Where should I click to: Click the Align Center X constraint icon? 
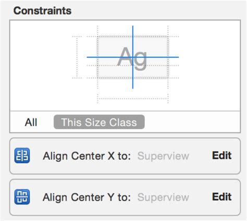click(x=22, y=155)
